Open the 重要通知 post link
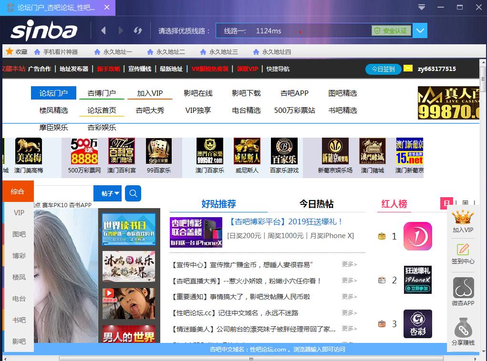Screen dimensions: 487x361 (241, 297)
